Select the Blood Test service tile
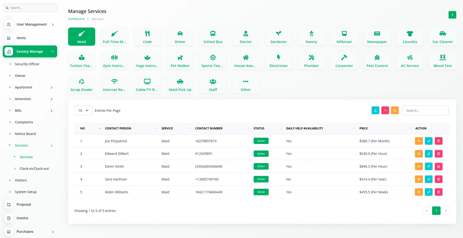 click(x=443, y=61)
